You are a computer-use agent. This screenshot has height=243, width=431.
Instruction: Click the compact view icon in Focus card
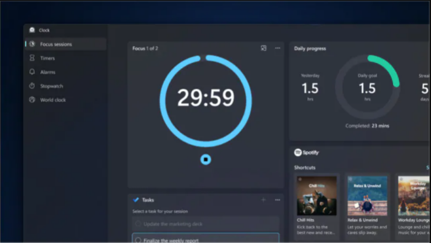(x=264, y=48)
